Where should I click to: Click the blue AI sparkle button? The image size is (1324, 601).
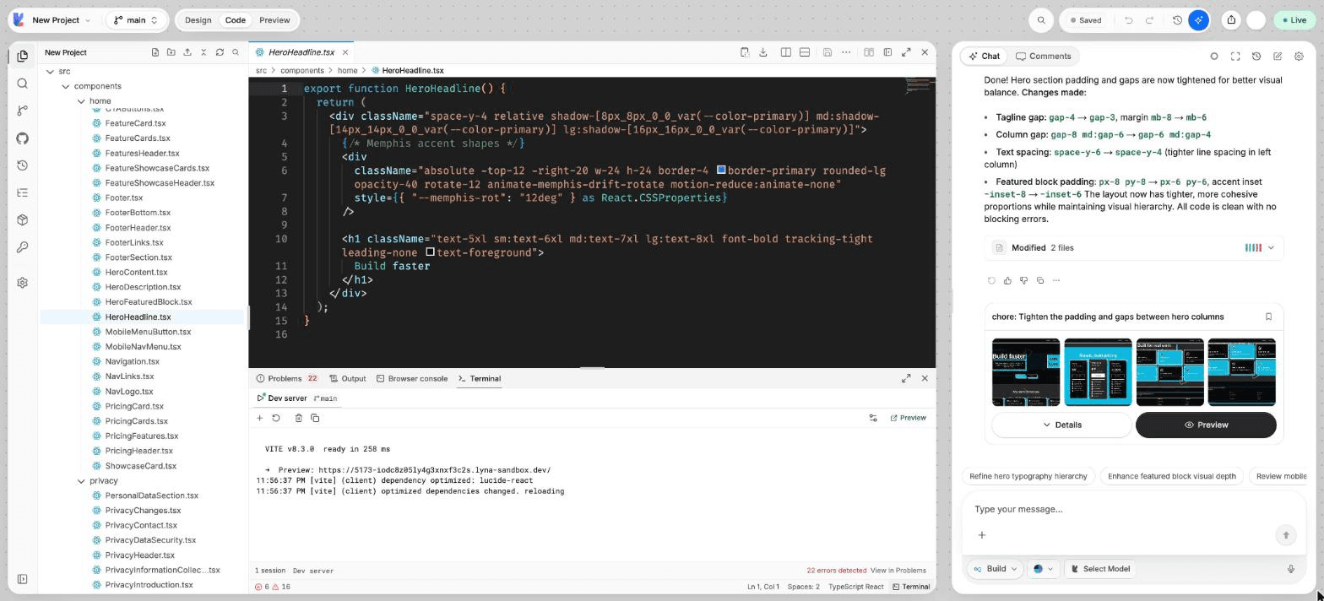tap(1198, 20)
